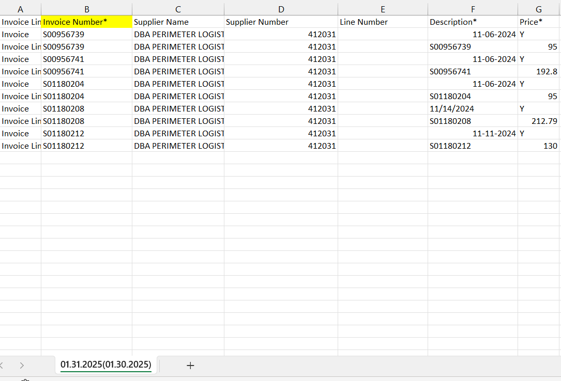561x381 pixels.
Task: Select description cell S00956741
Action: (473, 71)
